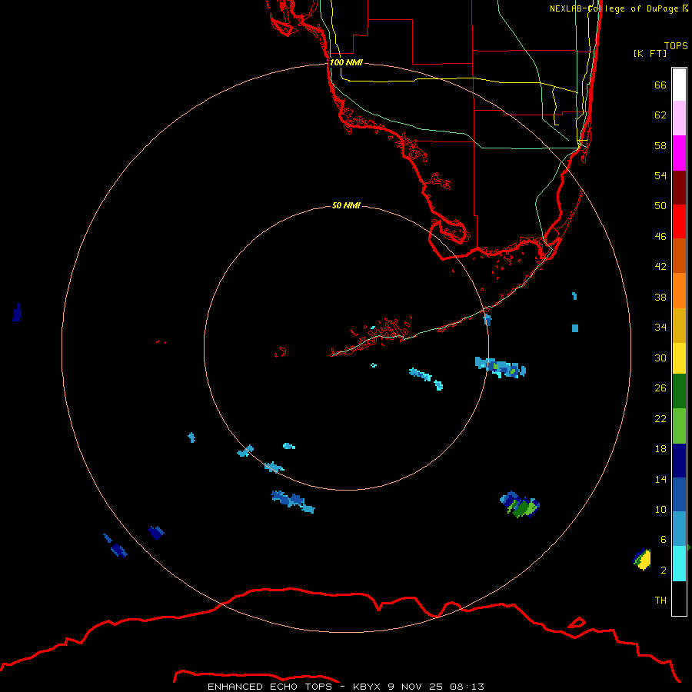Click the dark blue echo at far left edge
Viewport: 692px width, 692px height.
point(17,312)
